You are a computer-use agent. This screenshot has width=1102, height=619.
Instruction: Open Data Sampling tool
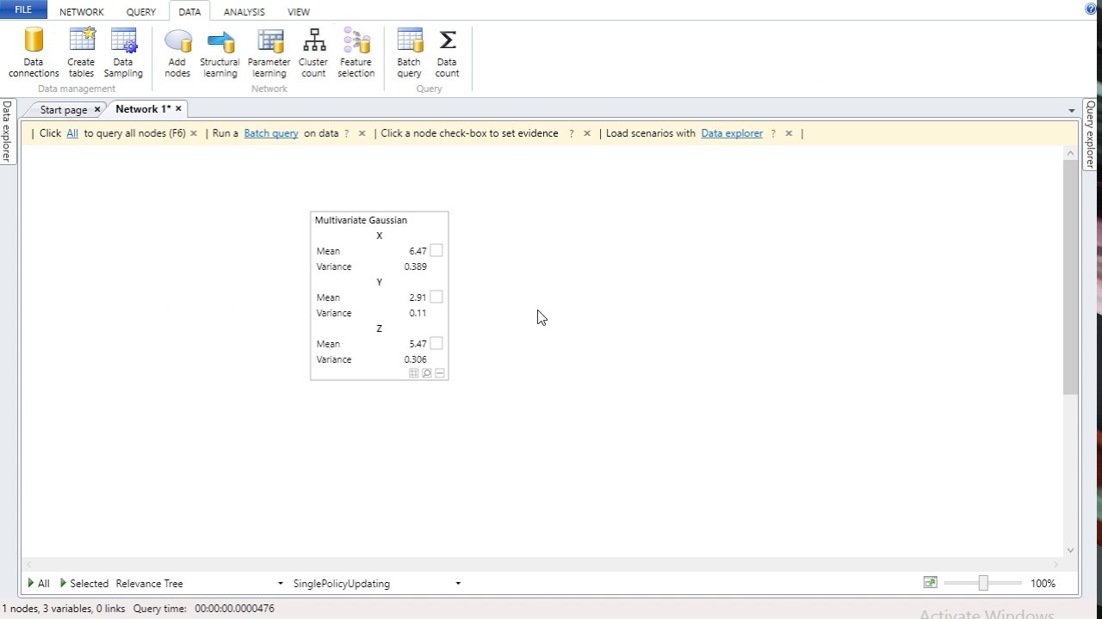click(123, 52)
